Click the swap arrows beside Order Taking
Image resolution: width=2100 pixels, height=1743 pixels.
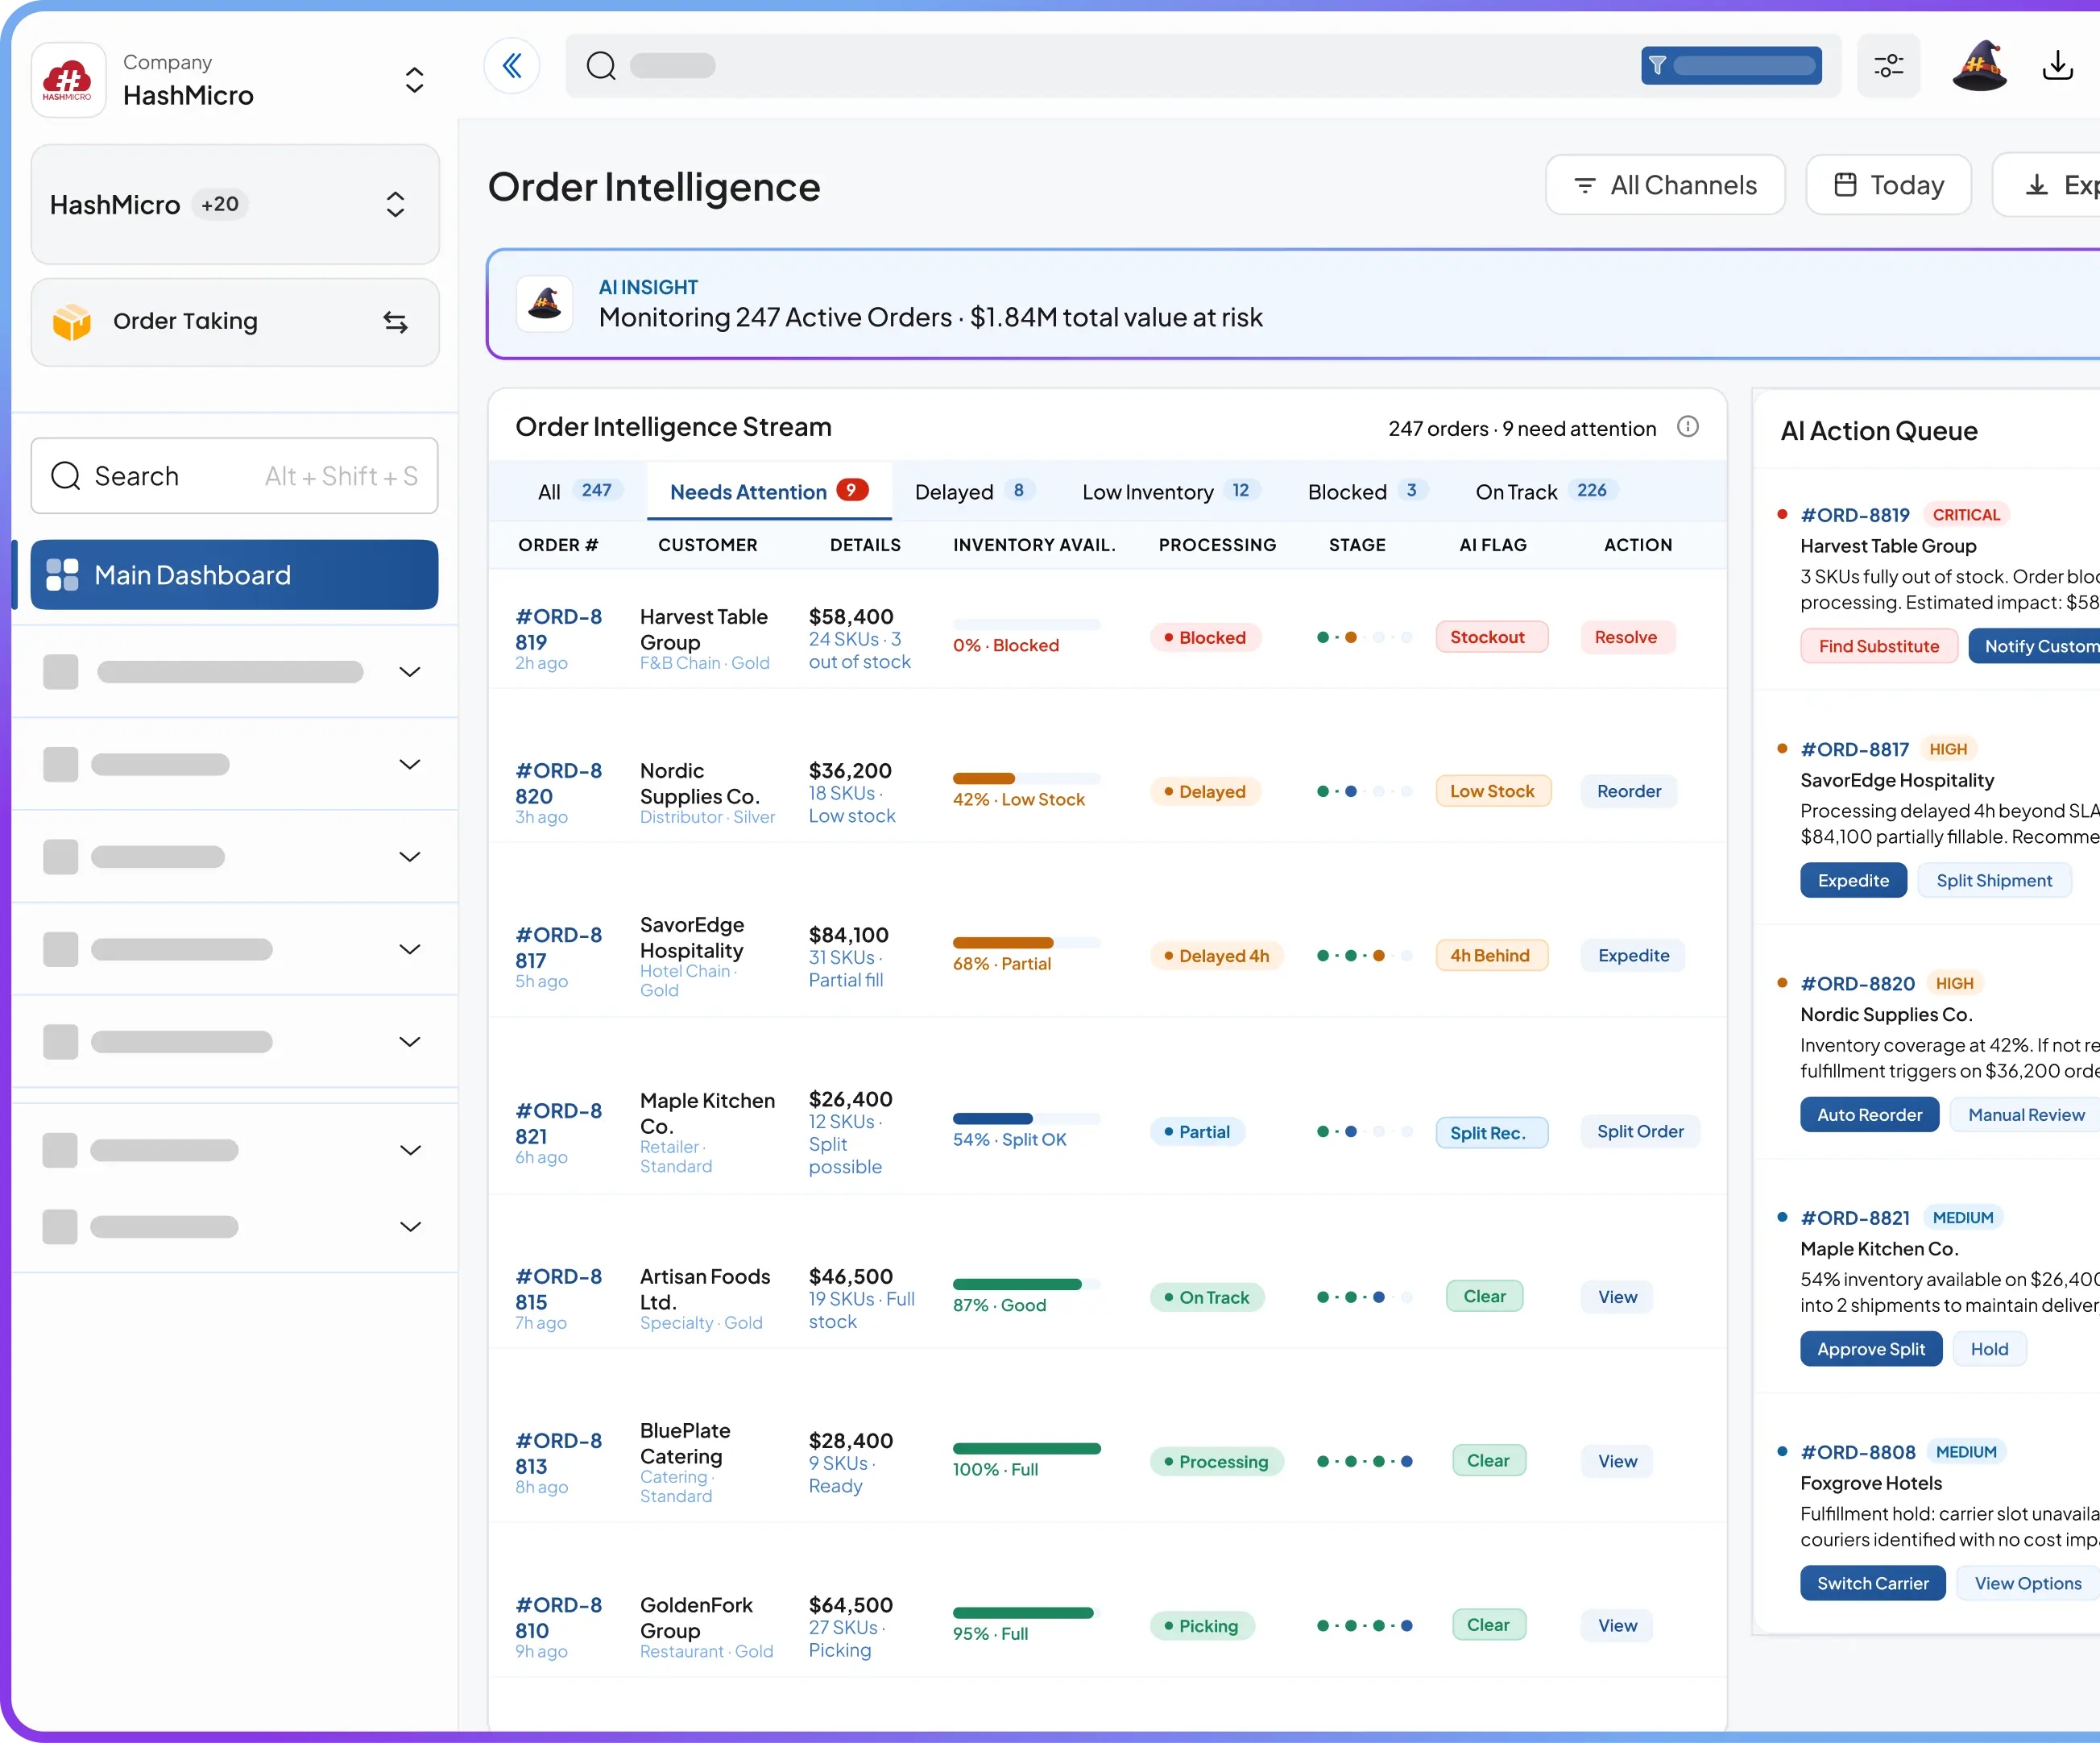point(396,322)
